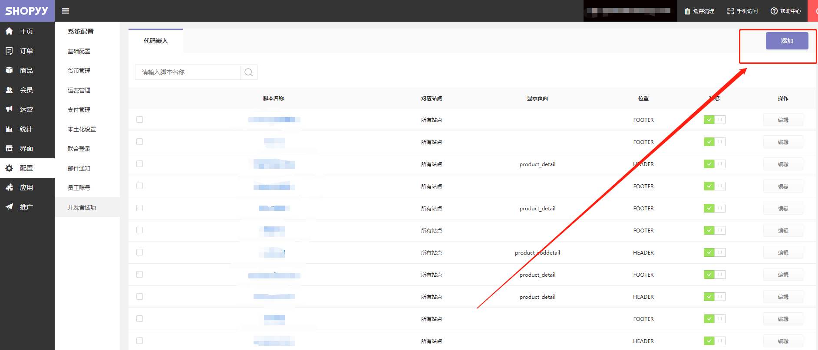The height and width of the screenshot is (350, 818).
Task: Open 货币管理 in the settings submenu
Action: (79, 71)
